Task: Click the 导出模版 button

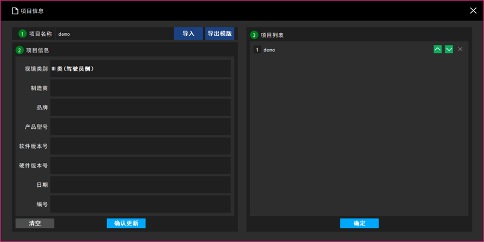Action: (x=219, y=34)
